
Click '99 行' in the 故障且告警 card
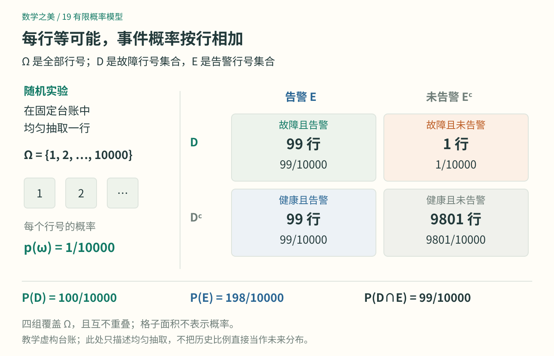[304, 144]
